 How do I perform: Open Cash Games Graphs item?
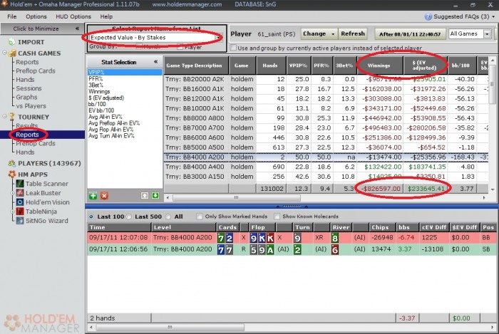coord(26,98)
